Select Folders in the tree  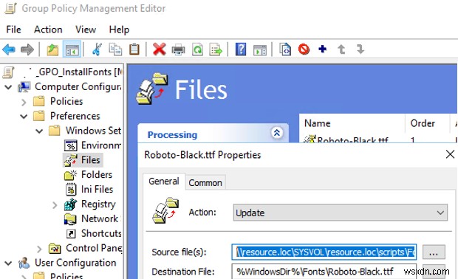point(97,174)
